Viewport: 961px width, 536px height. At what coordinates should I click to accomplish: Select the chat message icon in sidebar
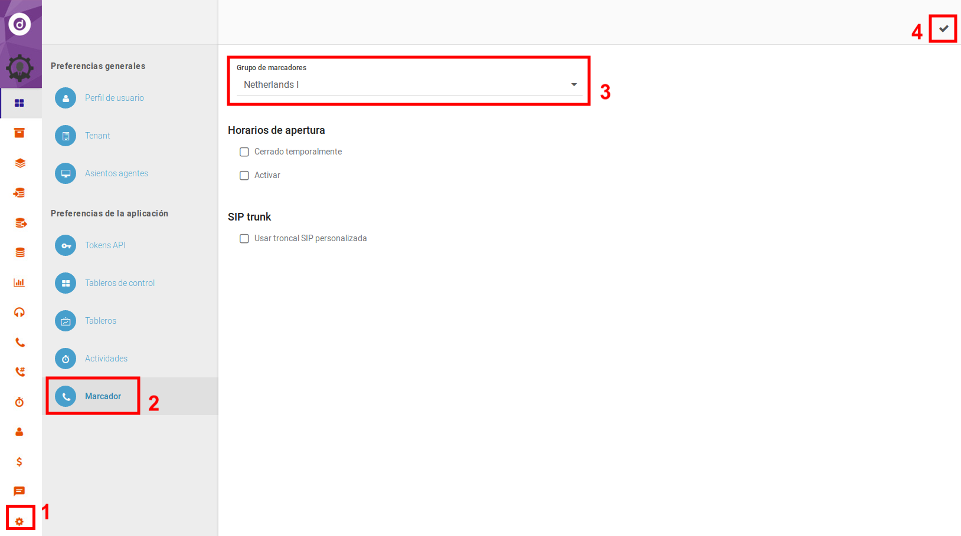[19, 491]
